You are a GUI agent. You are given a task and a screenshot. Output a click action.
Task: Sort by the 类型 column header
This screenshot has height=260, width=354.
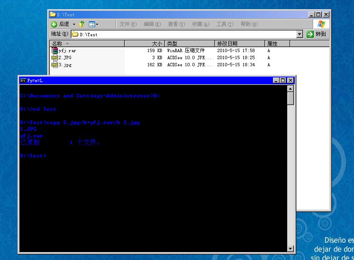pyautogui.click(x=190, y=43)
